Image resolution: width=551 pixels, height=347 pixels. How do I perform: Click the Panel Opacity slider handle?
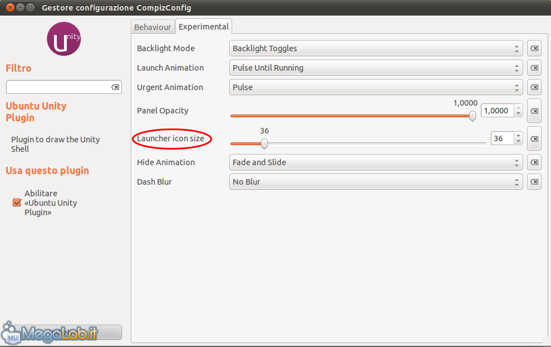pyautogui.click(x=473, y=116)
